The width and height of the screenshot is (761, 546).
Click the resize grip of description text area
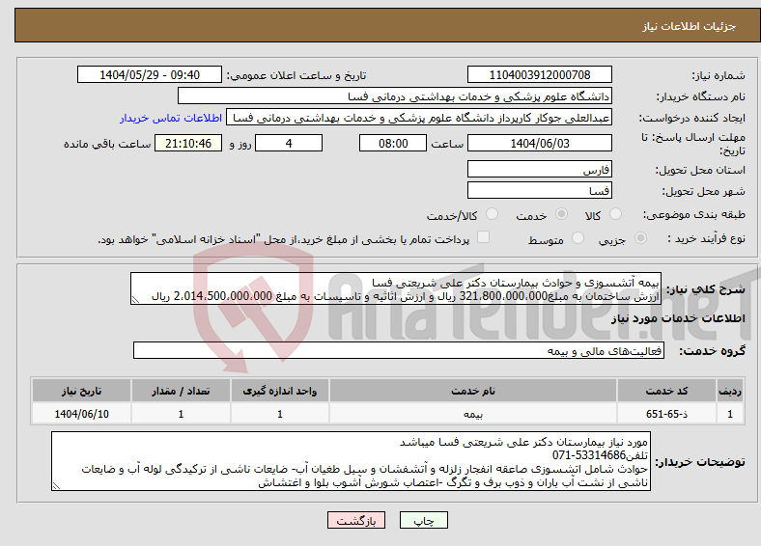[x=135, y=300]
